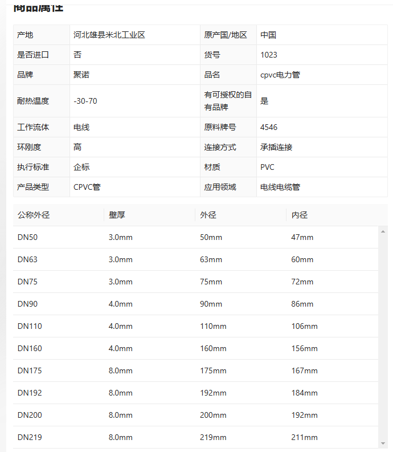Click the 167mm inner diameter cell
Screen dimensions: 393x452
[304, 370]
